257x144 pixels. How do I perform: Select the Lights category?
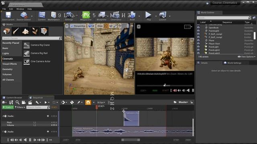click(6, 53)
